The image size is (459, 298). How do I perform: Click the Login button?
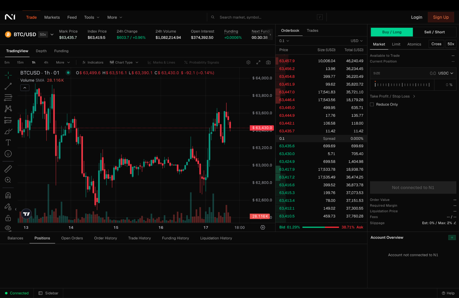point(417,17)
